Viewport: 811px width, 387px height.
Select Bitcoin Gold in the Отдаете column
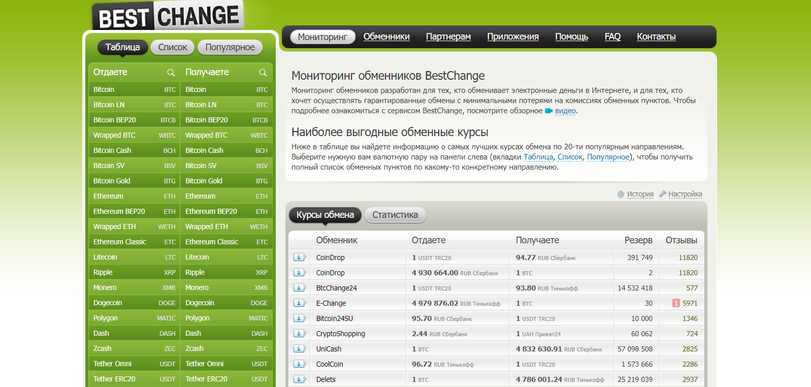click(135, 181)
